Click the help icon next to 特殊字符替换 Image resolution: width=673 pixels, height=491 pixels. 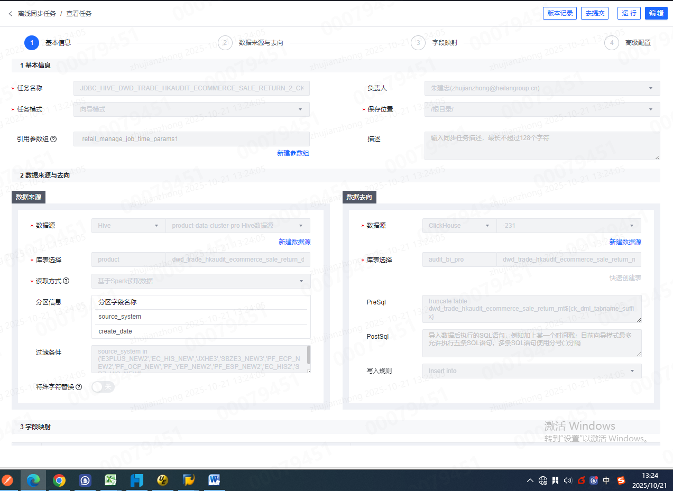(x=79, y=387)
